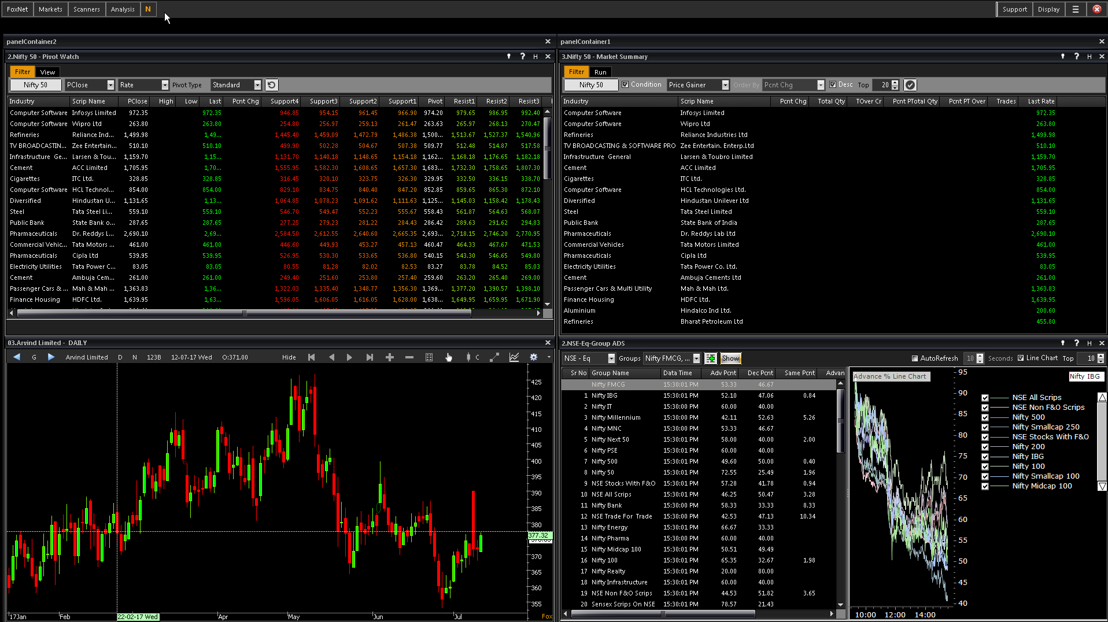Viewport: 1108px width, 622px height.
Task: Add group with green plus icon
Action: pyautogui.click(x=711, y=358)
